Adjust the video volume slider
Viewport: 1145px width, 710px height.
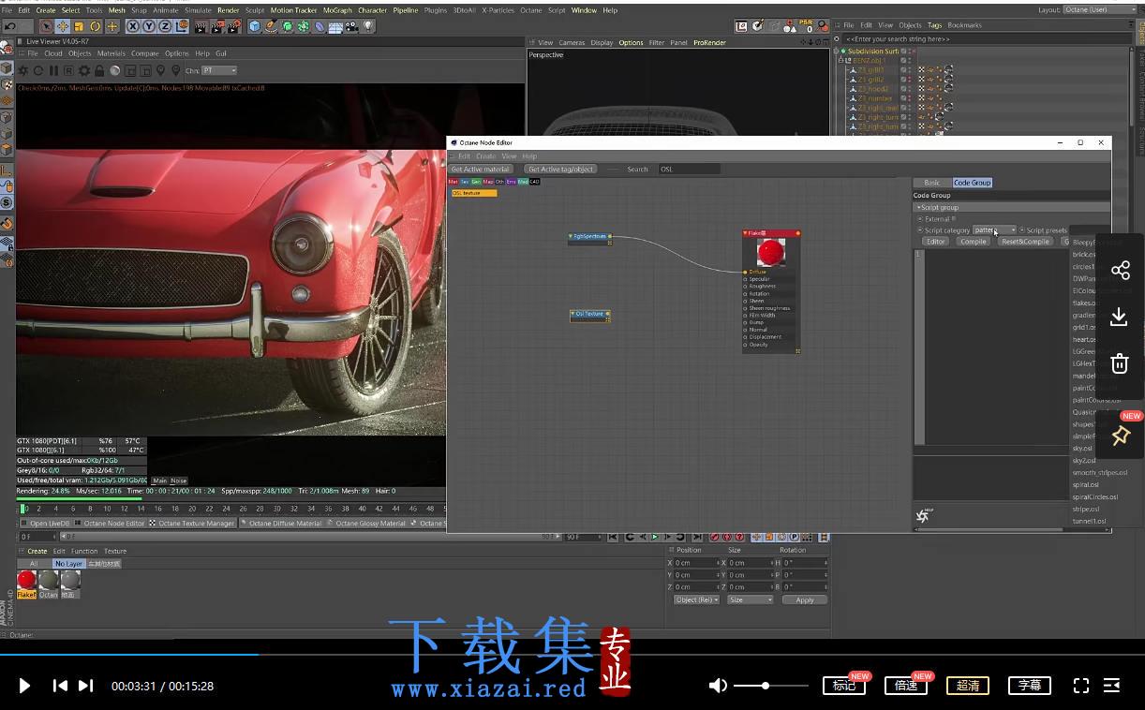770,686
